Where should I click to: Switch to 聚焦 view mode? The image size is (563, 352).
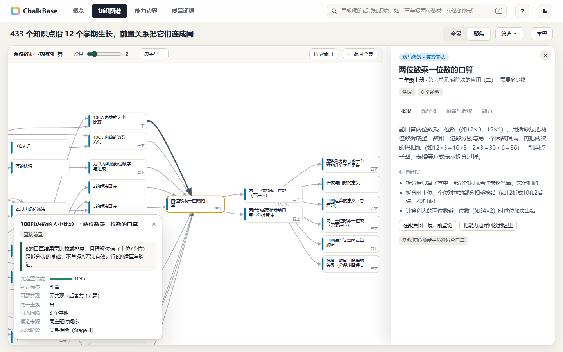(479, 34)
